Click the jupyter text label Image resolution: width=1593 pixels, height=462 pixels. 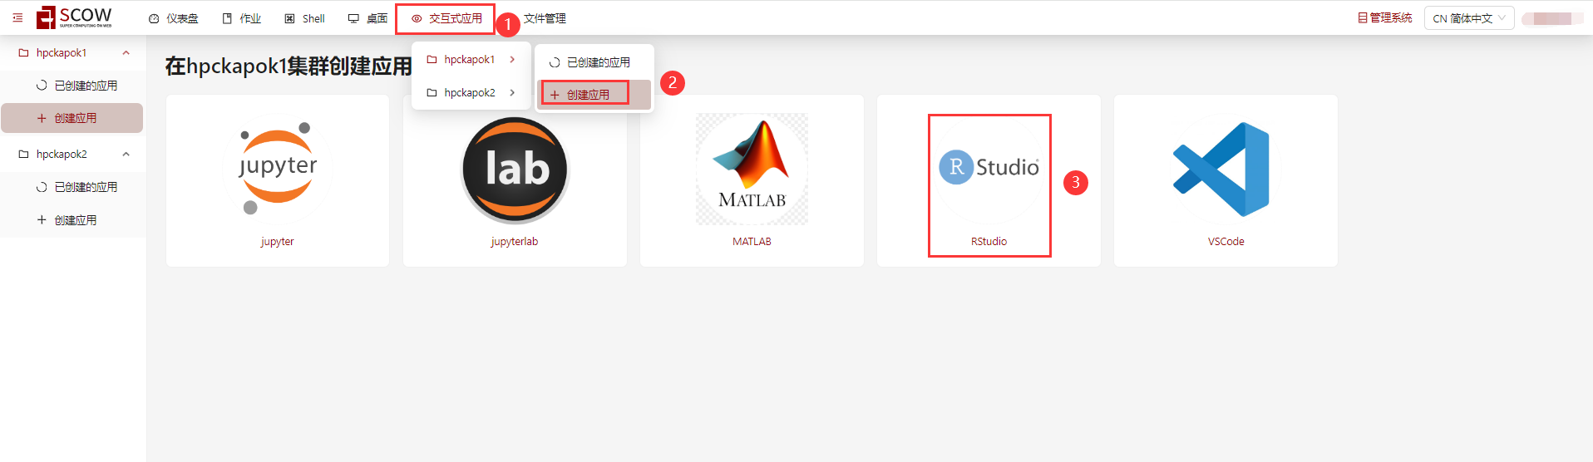[x=277, y=242]
